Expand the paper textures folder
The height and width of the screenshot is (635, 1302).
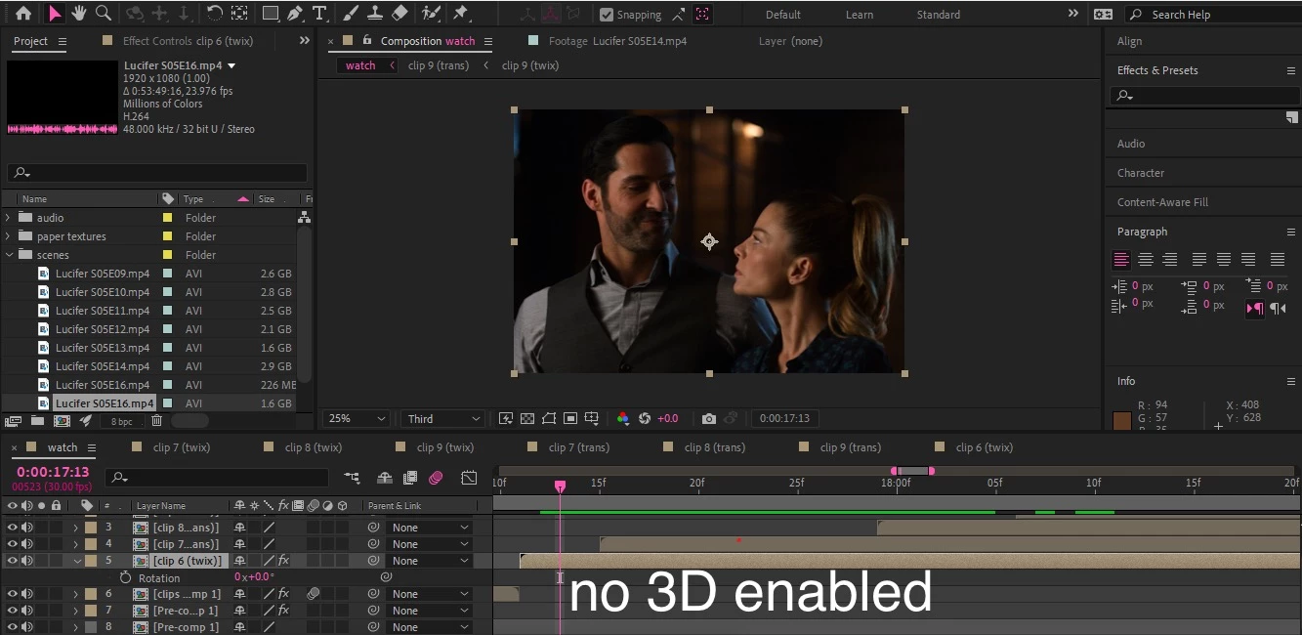click(9, 236)
